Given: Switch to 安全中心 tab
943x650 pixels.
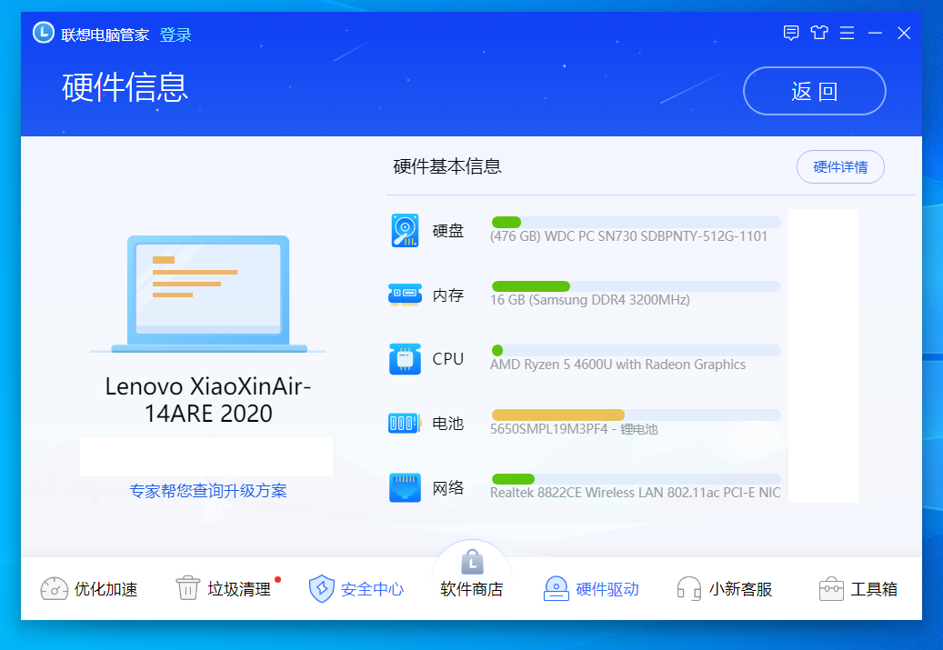Looking at the screenshot, I should pyautogui.click(x=356, y=589).
